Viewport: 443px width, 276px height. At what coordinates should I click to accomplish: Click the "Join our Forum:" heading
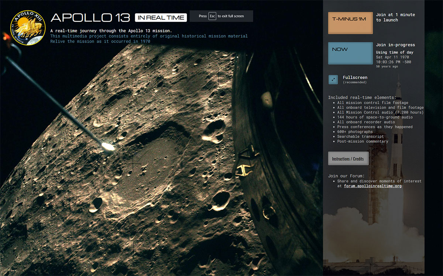pos(346,176)
